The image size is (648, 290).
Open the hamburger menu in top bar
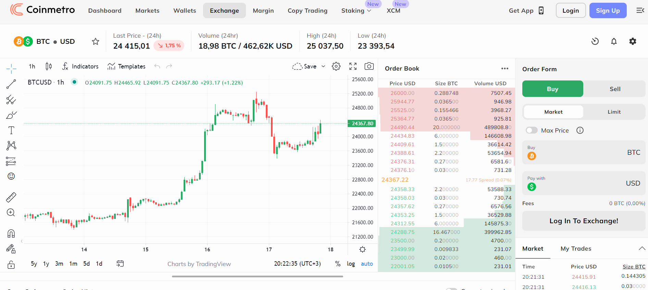[640, 11]
